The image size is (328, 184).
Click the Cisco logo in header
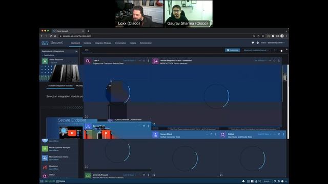pyautogui.click(x=45, y=43)
